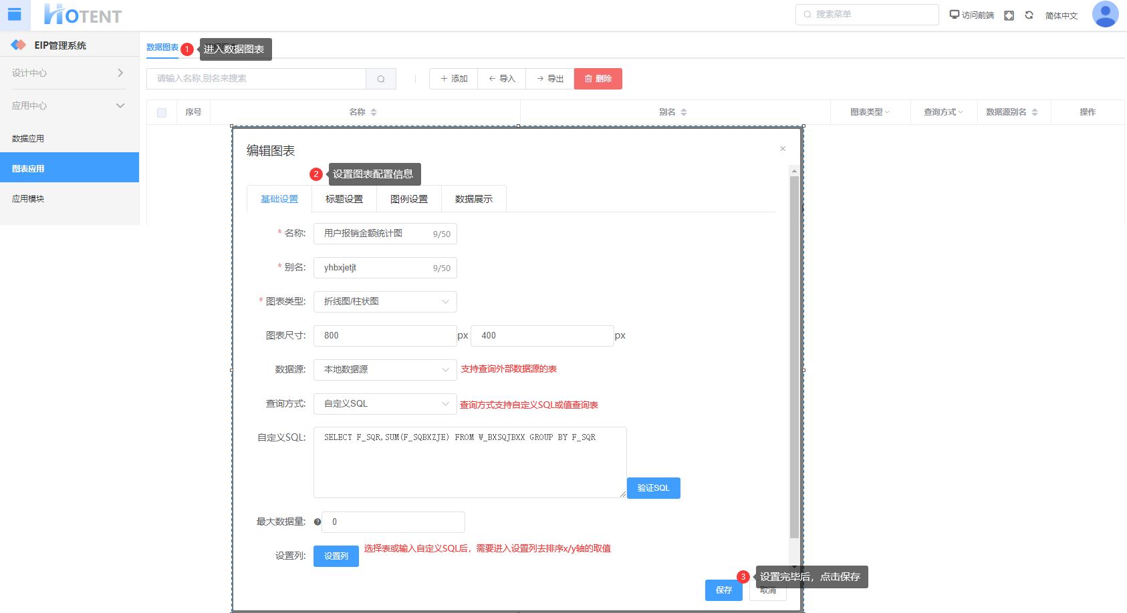
Task: Switch to the 标题设置 tab
Action: tap(344, 199)
